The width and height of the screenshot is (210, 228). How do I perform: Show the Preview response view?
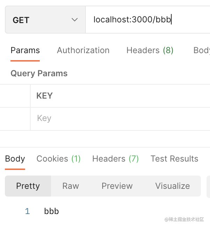point(117,186)
